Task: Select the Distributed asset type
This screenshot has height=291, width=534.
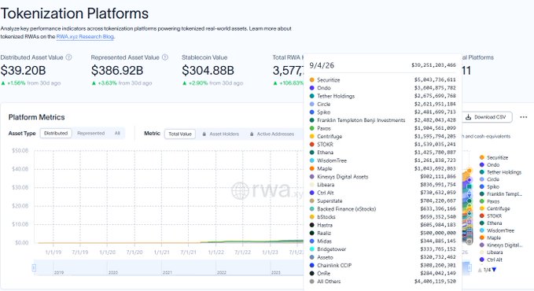Action: (x=56, y=133)
